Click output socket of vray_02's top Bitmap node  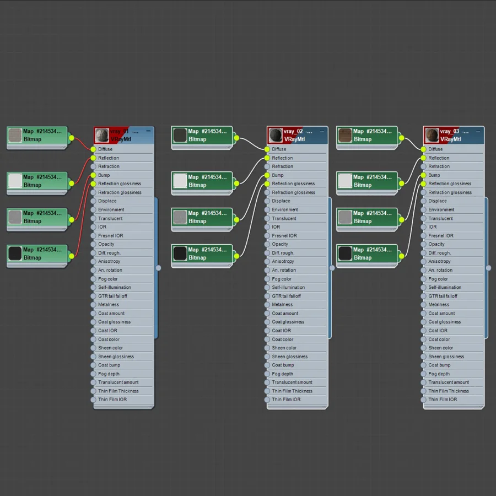coord(236,138)
